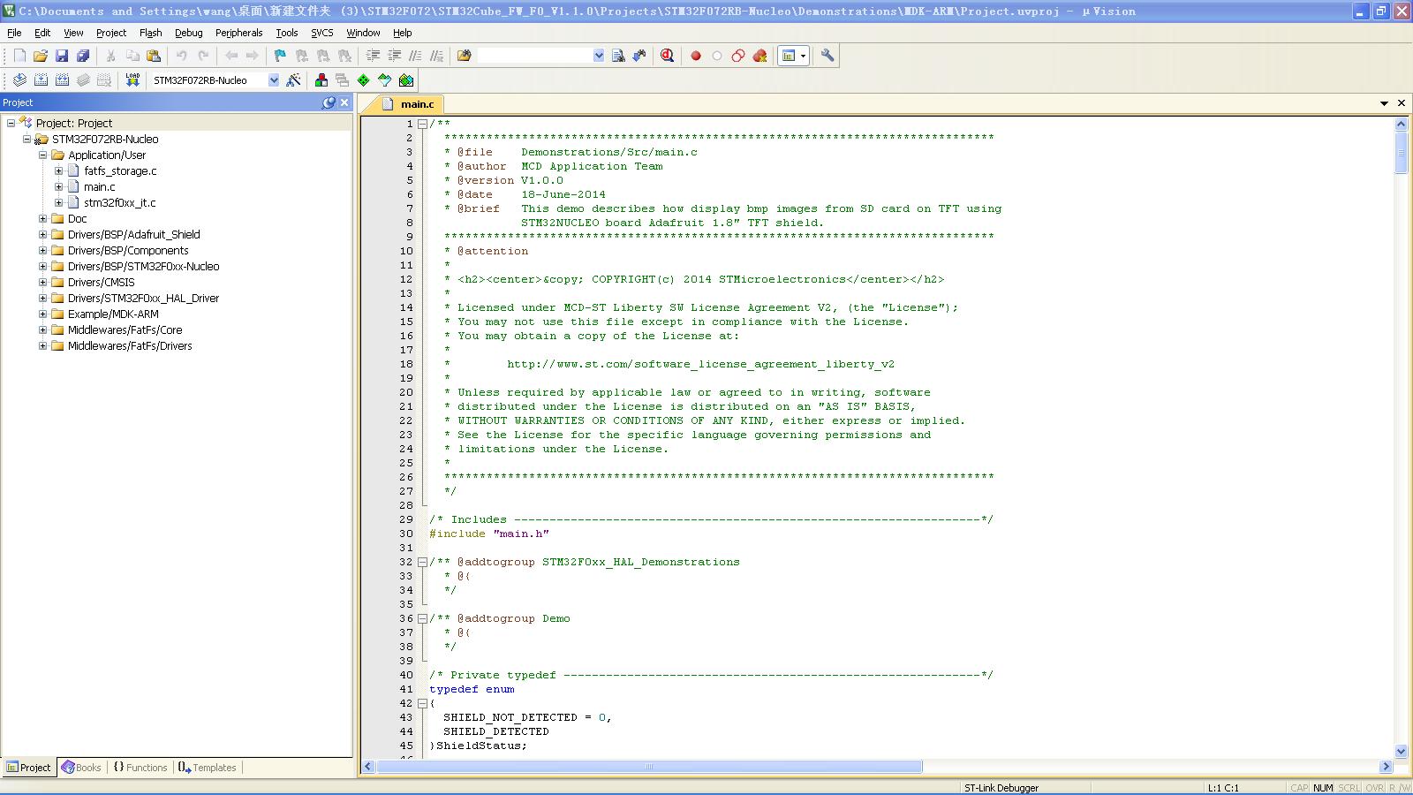Open Options for Target with the wand icon
The height and width of the screenshot is (795, 1413).
pyautogui.click(x=294, y=80)
